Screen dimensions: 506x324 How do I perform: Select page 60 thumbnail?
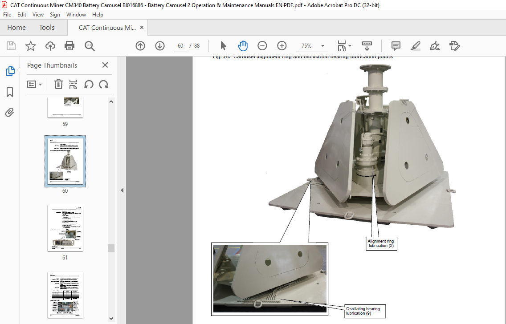pos(65,161)
